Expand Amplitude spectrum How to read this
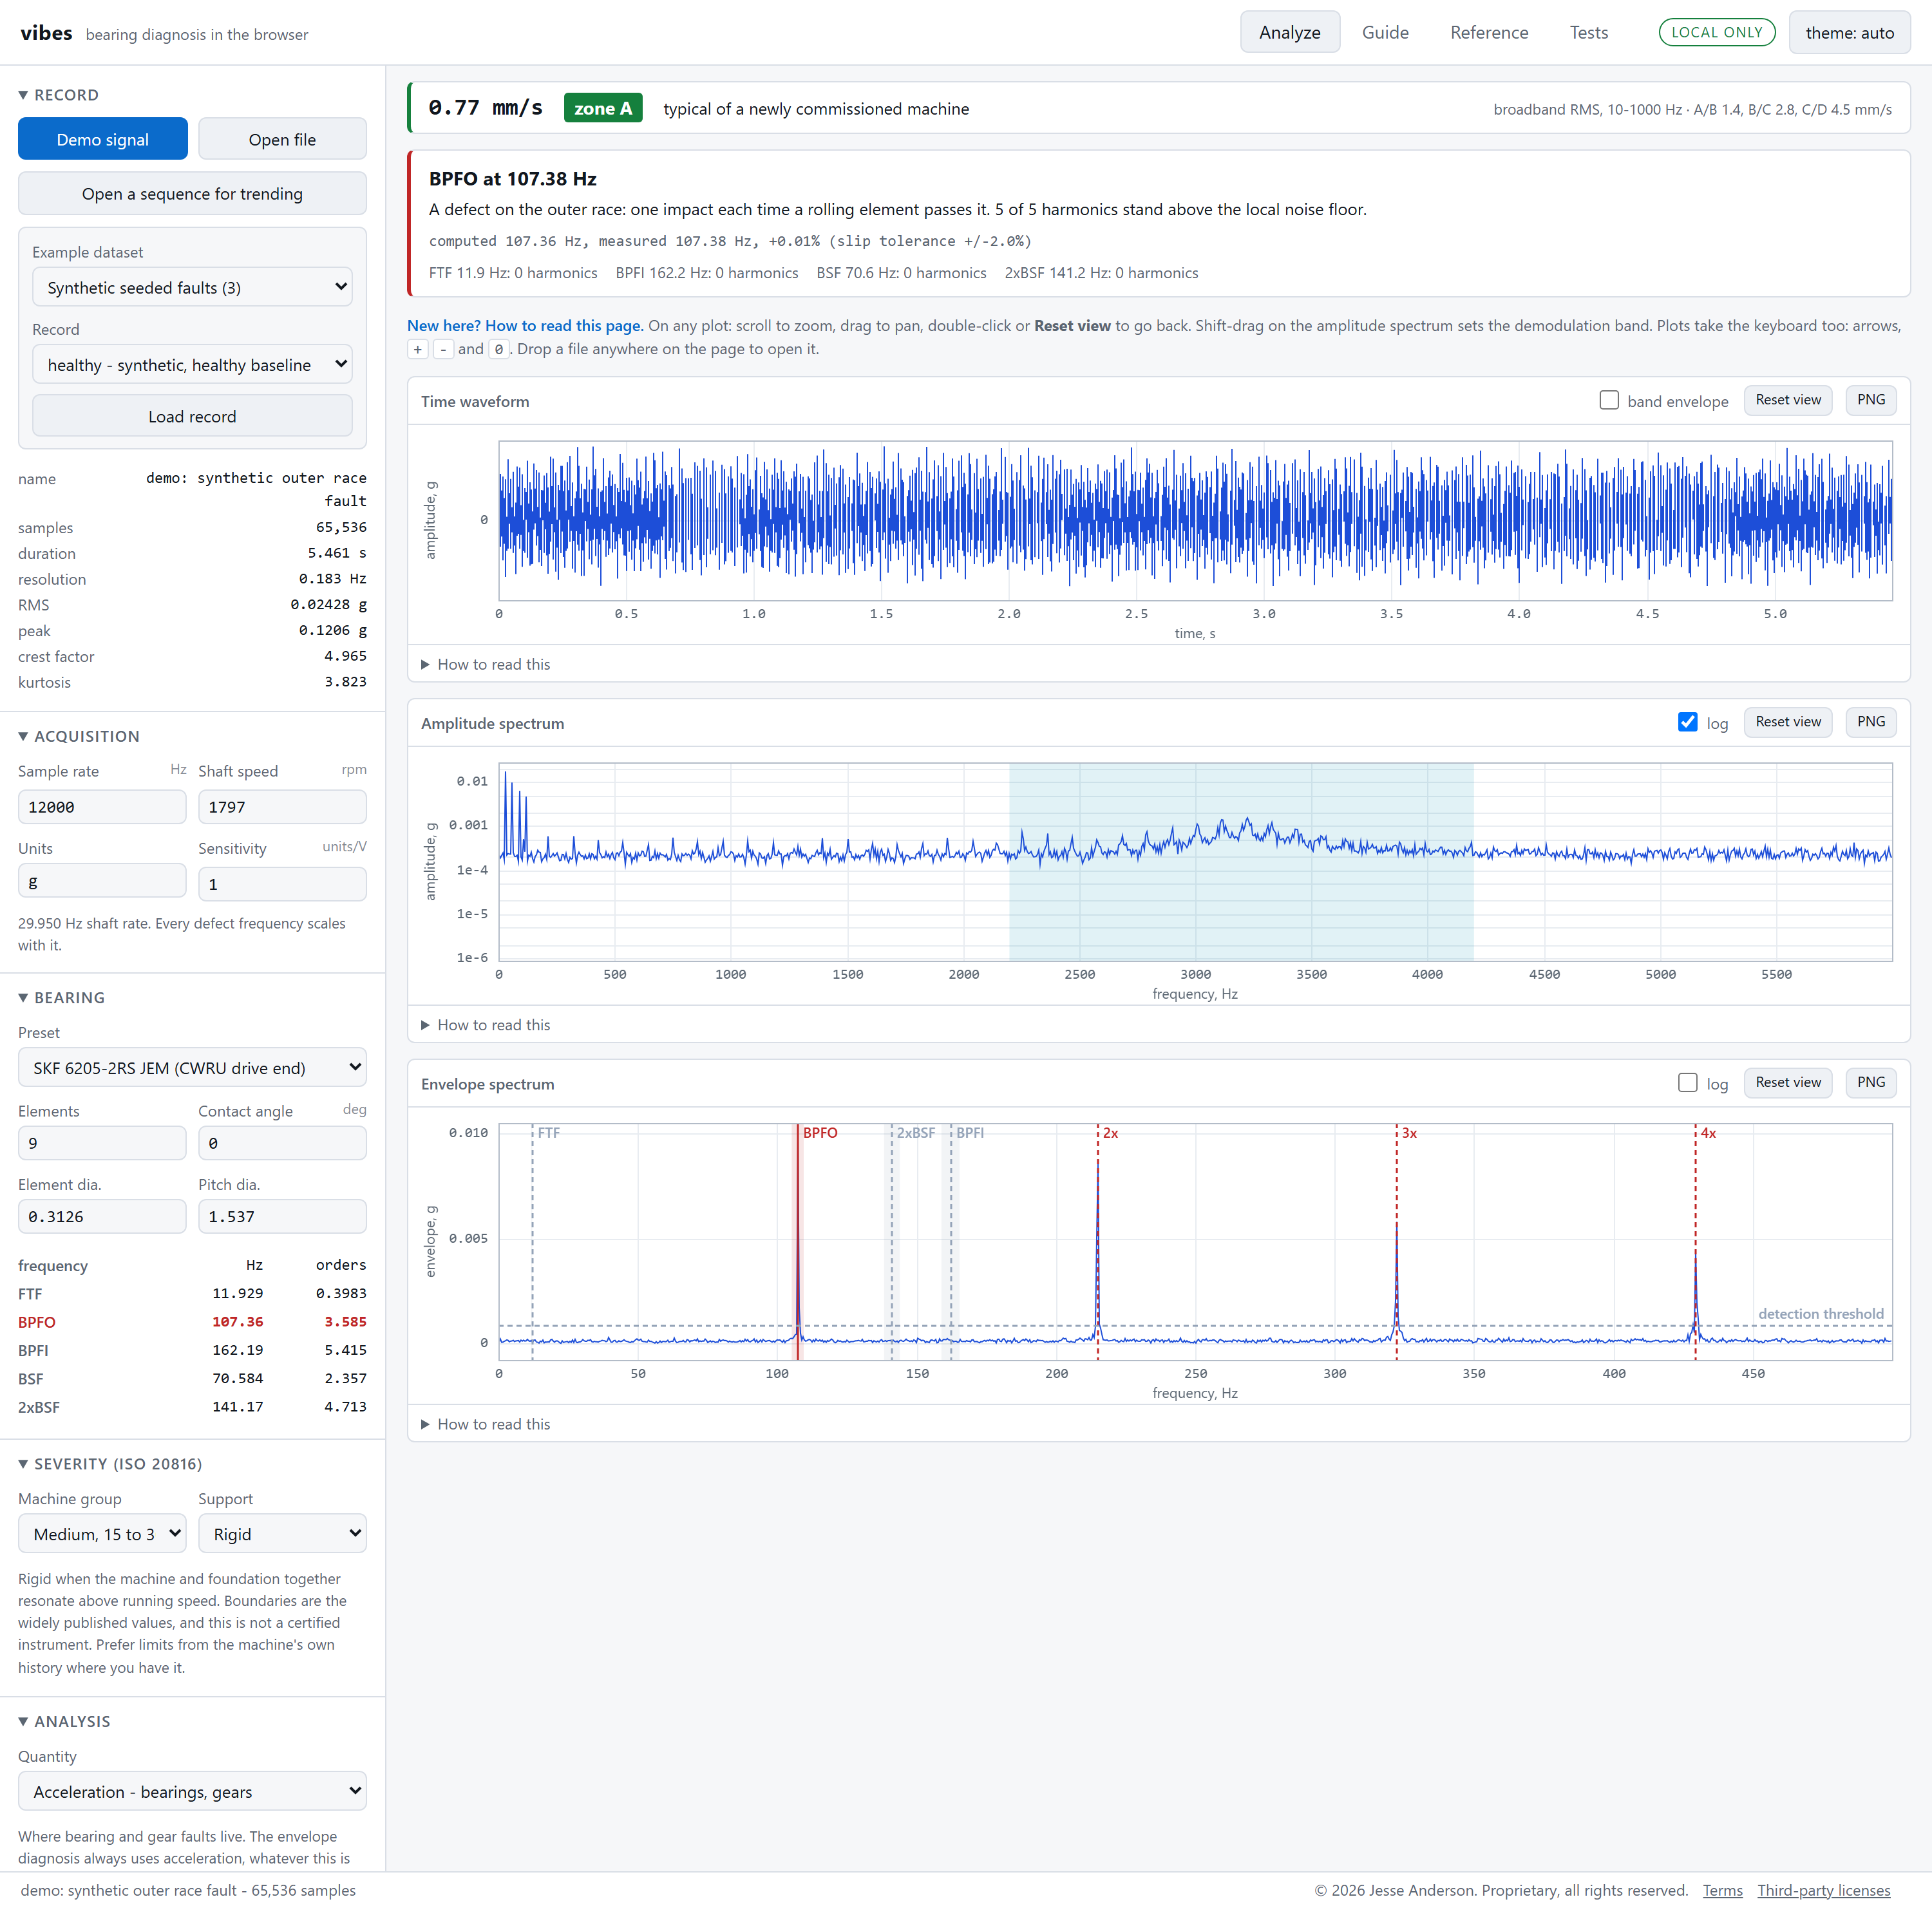The width and height of the screenshot is (1932, 1906). pos(486,1025)
